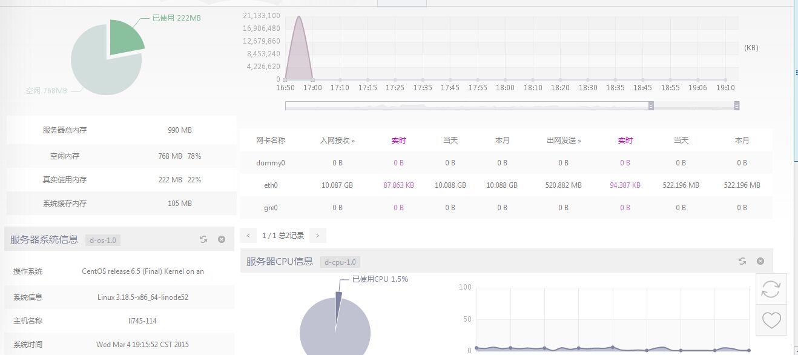This screenshot has height=355, width=798.
Task: Select the eth0 network card row
Action: tap(271, 185)
